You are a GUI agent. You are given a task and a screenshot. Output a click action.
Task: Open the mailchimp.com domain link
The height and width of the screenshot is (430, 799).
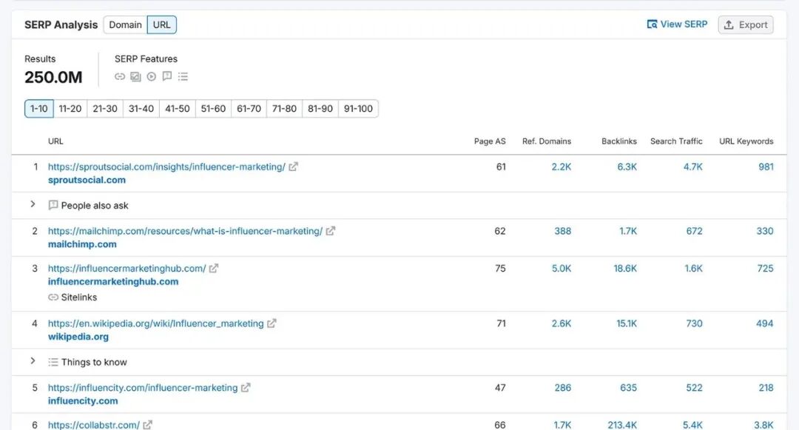click(82, 244)
